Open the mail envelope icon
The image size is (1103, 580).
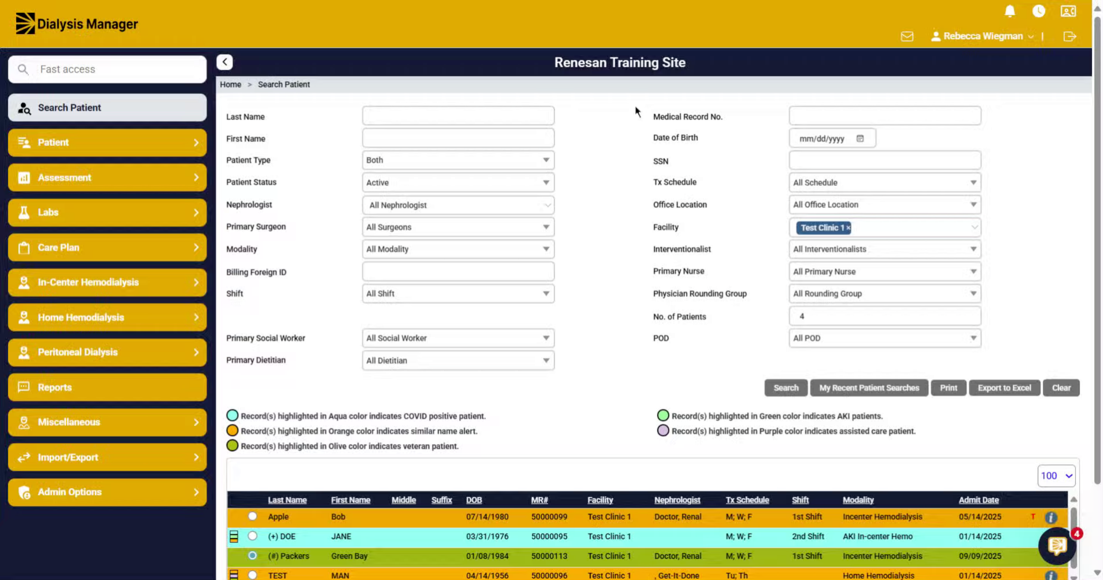[907, 36]
